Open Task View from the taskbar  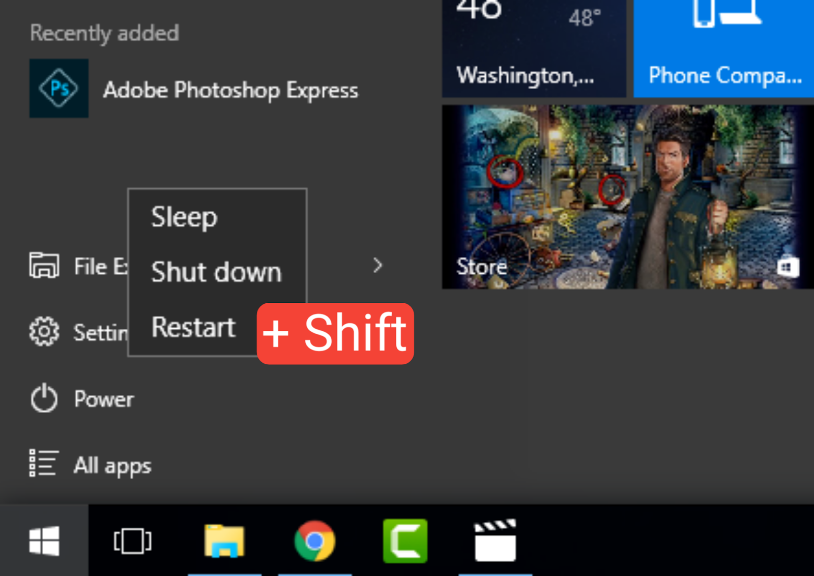click(x=132, y=540)
